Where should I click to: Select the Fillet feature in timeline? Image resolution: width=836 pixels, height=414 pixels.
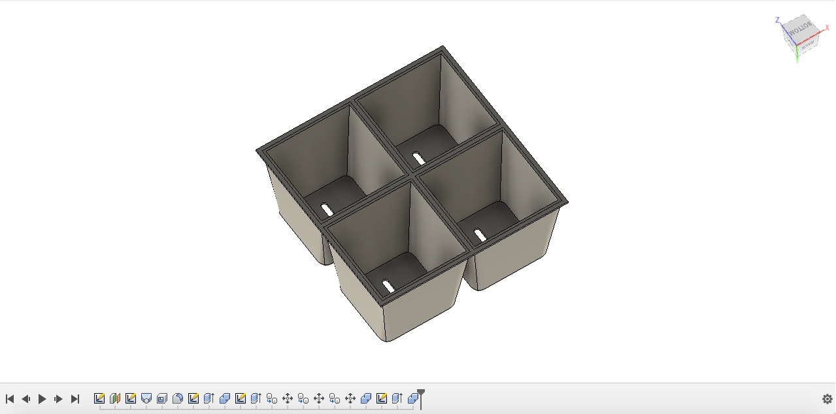click(178, 398)
